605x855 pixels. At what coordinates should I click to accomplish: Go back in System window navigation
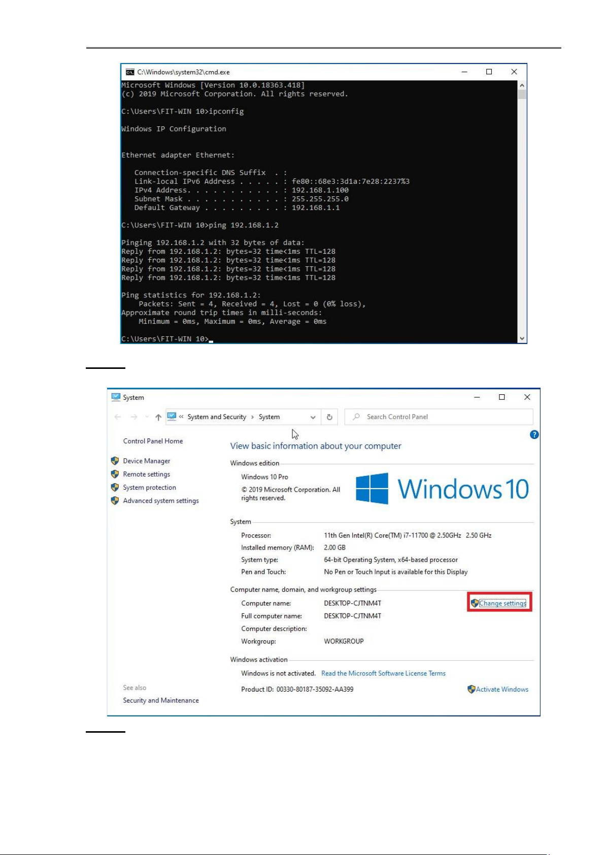click(118, 417)
